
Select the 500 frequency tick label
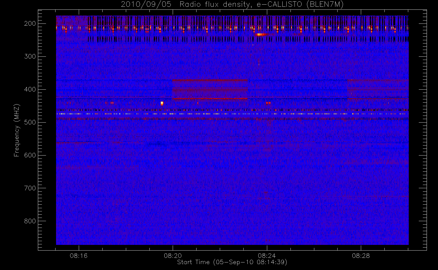tap(30, 122)
